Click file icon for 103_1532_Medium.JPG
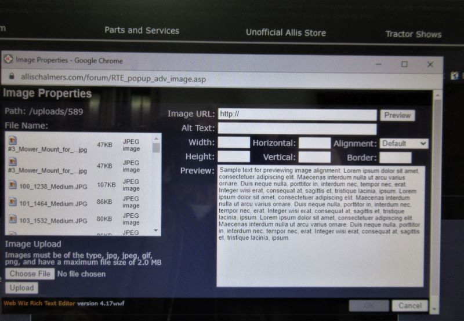Image resolution: width=464 pixels, height=321 pixels. tap(12, 219)
